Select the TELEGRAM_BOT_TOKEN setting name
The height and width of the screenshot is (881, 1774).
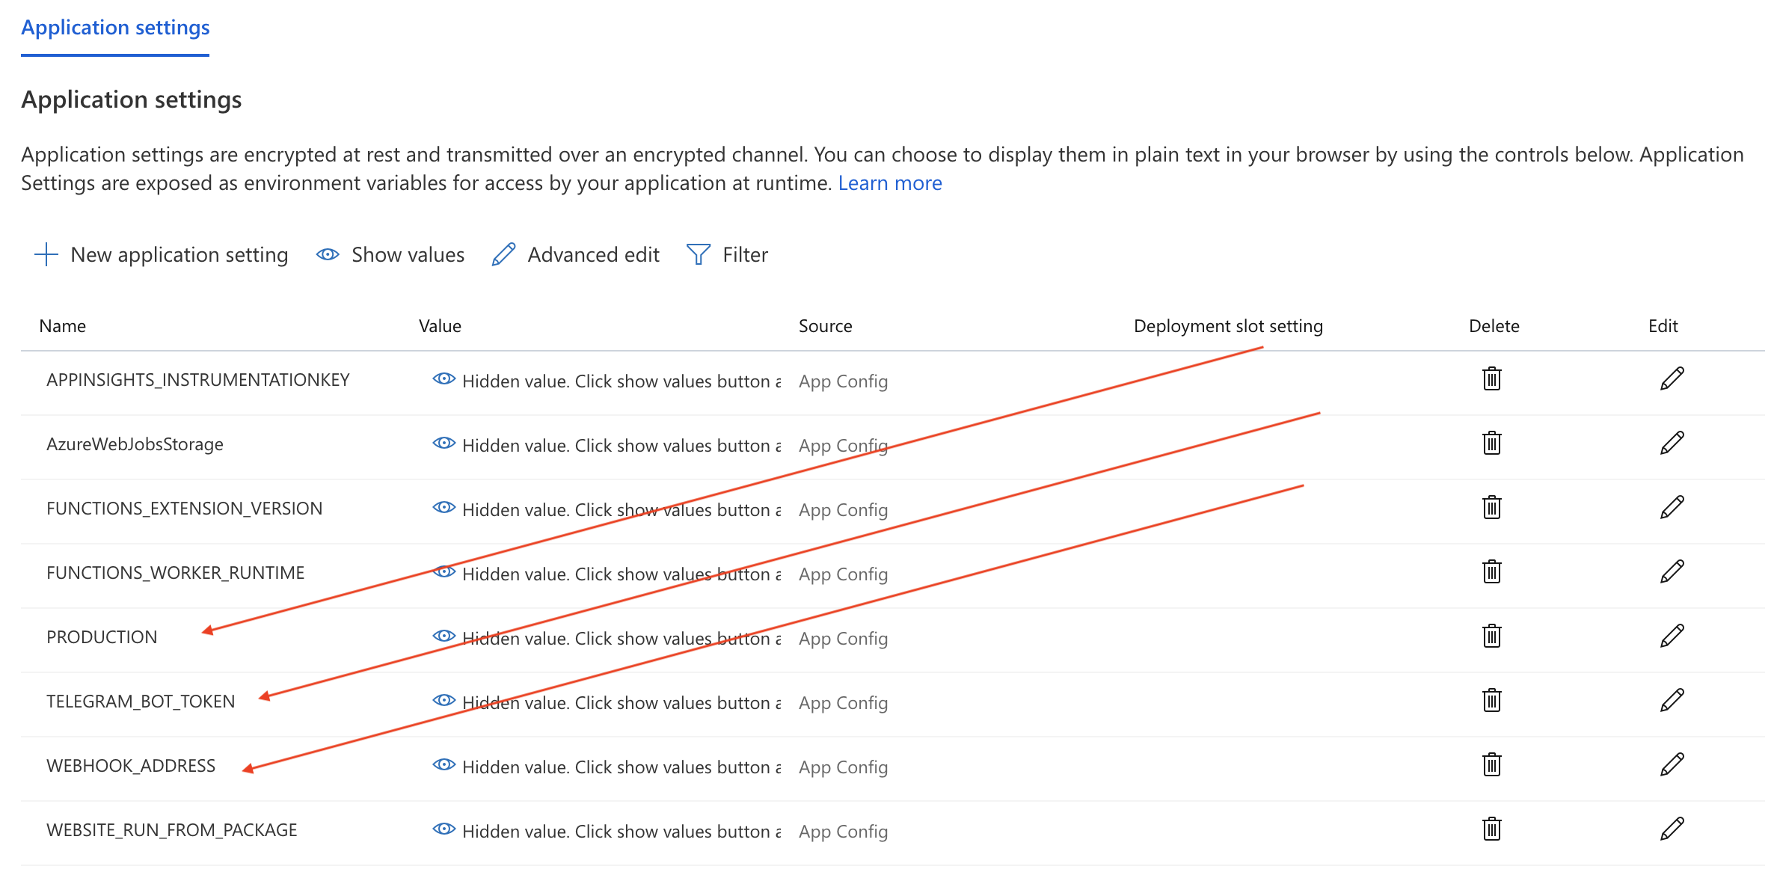pos(141,702)
